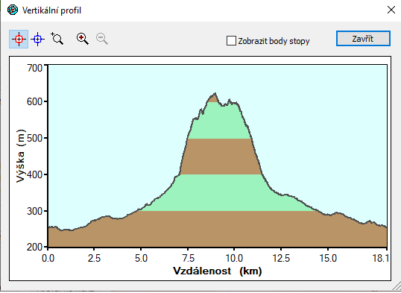Click the 10.0 distance axis value
The width and height of the screenshot is (401, 293).
234,258
